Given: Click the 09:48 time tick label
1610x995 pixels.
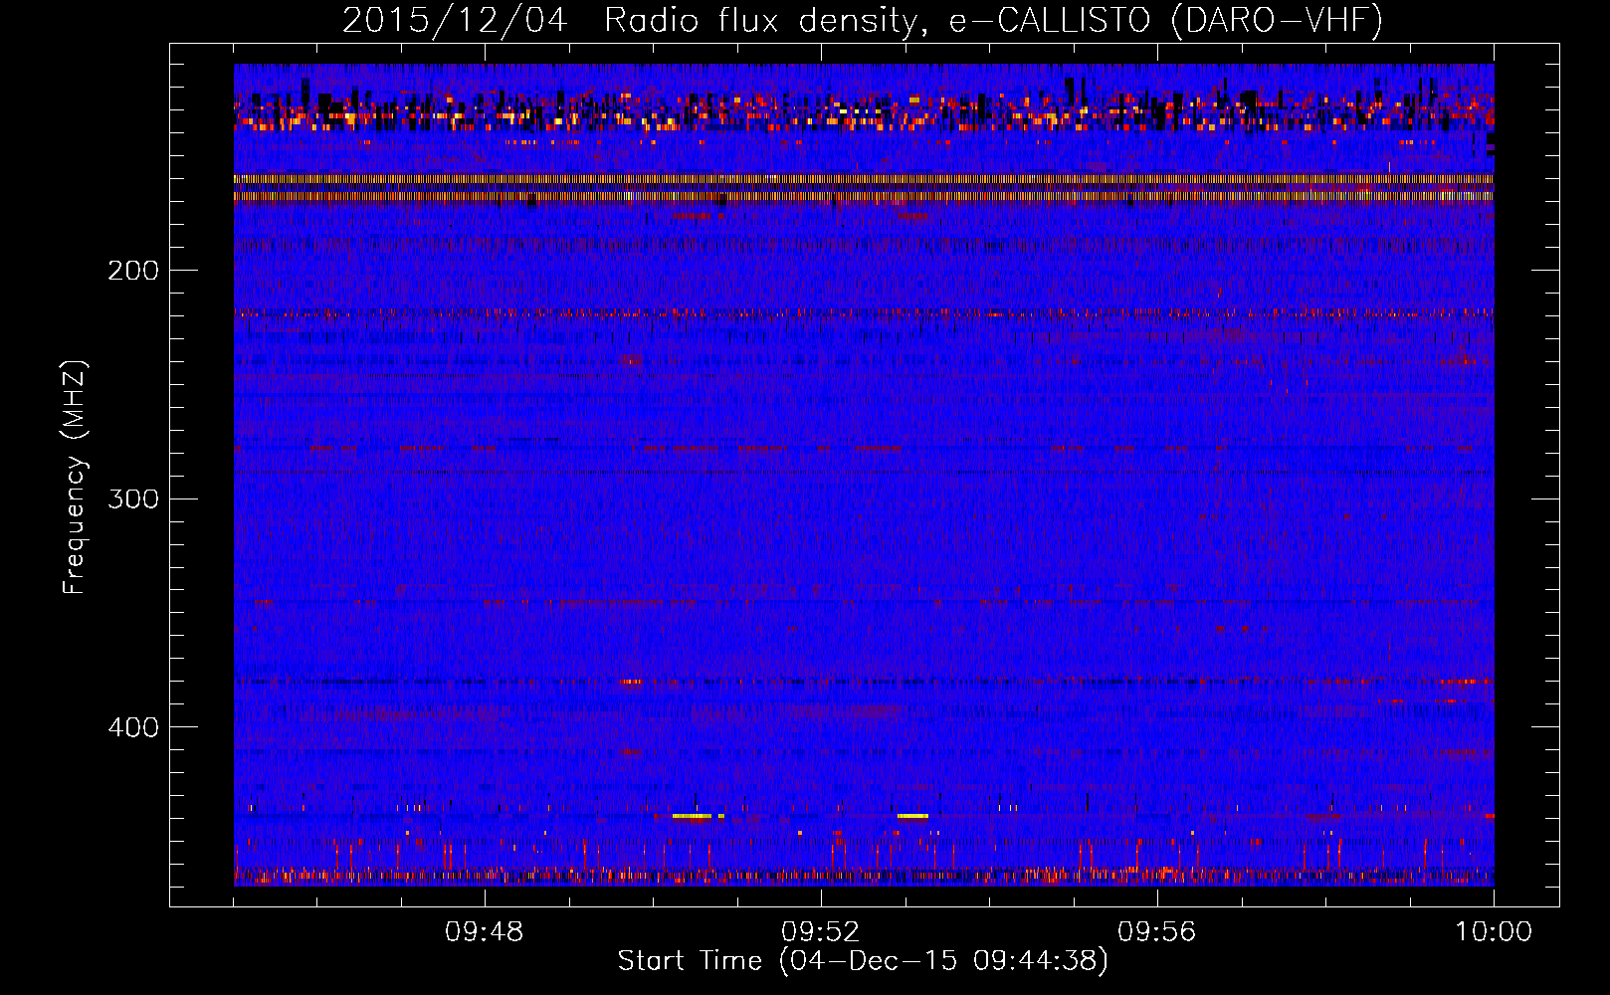Looking at the screenshot, I should 485,932.
